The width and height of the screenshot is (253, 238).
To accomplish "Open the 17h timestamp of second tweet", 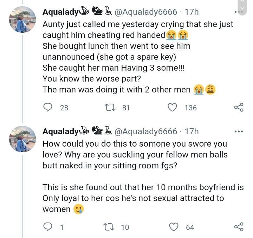I will click(192, 131).
